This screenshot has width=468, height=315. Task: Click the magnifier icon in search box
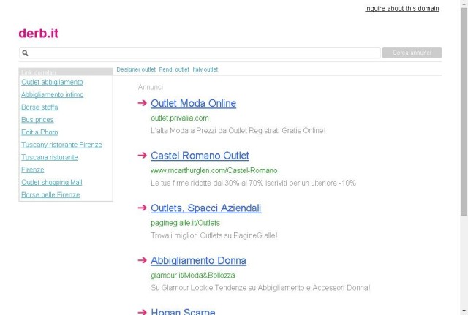25,53
